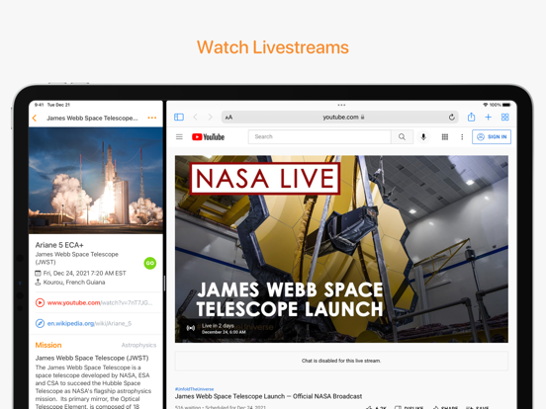Show the tab overview grid icon
546x409 pixels.
504,118
